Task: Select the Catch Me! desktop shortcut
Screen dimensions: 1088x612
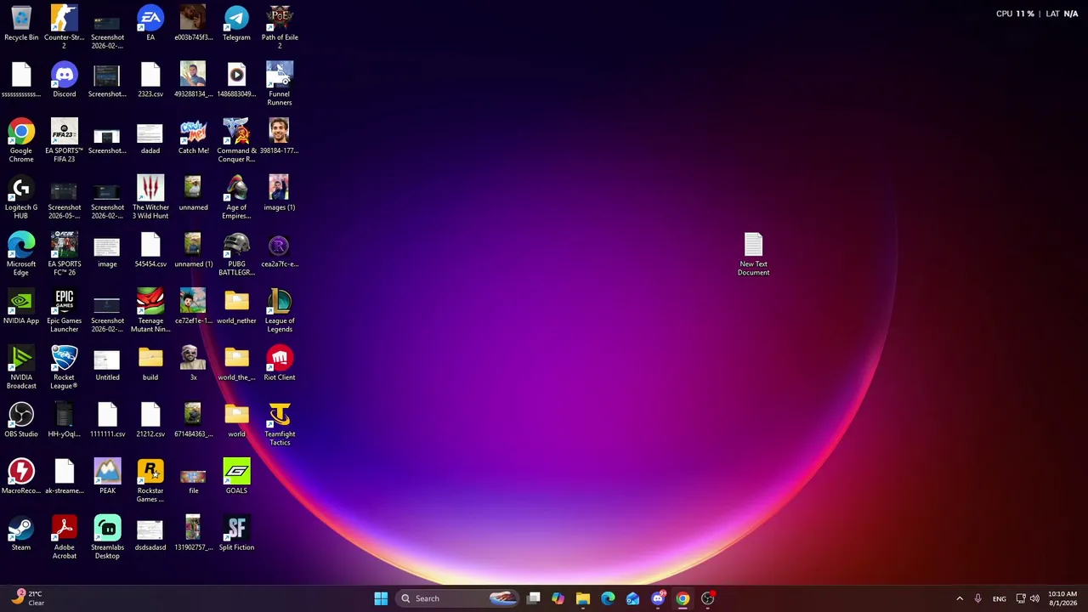Action: (x=193, y=138)
